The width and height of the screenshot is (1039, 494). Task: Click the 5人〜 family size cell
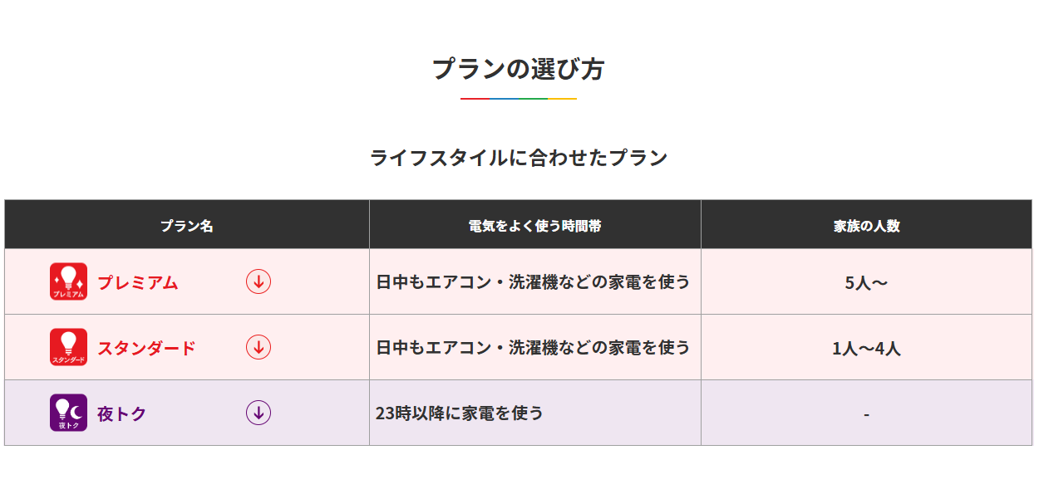(x=866, y=282)
